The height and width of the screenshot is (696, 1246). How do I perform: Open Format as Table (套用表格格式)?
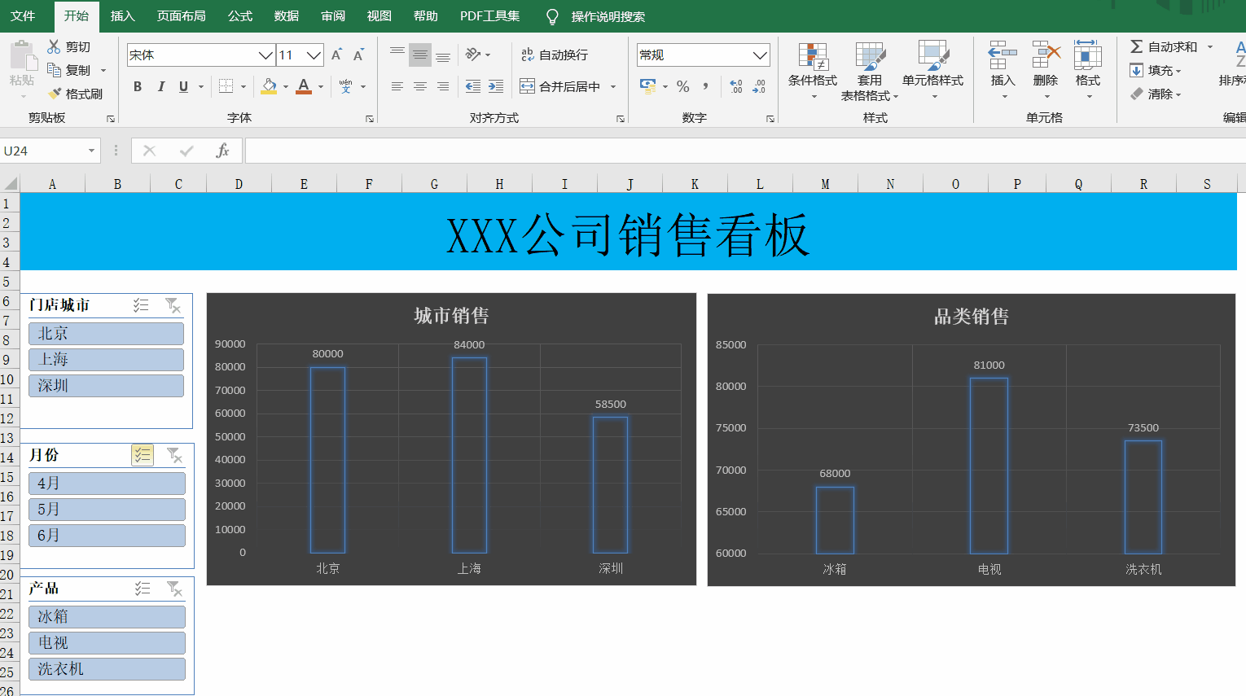tap(870, 70)
